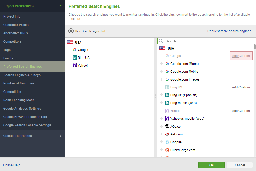The width and height of the screenshot is (256, 171).
Task: Click Add Custom next to Yahoo!
Action: (241, 111)
